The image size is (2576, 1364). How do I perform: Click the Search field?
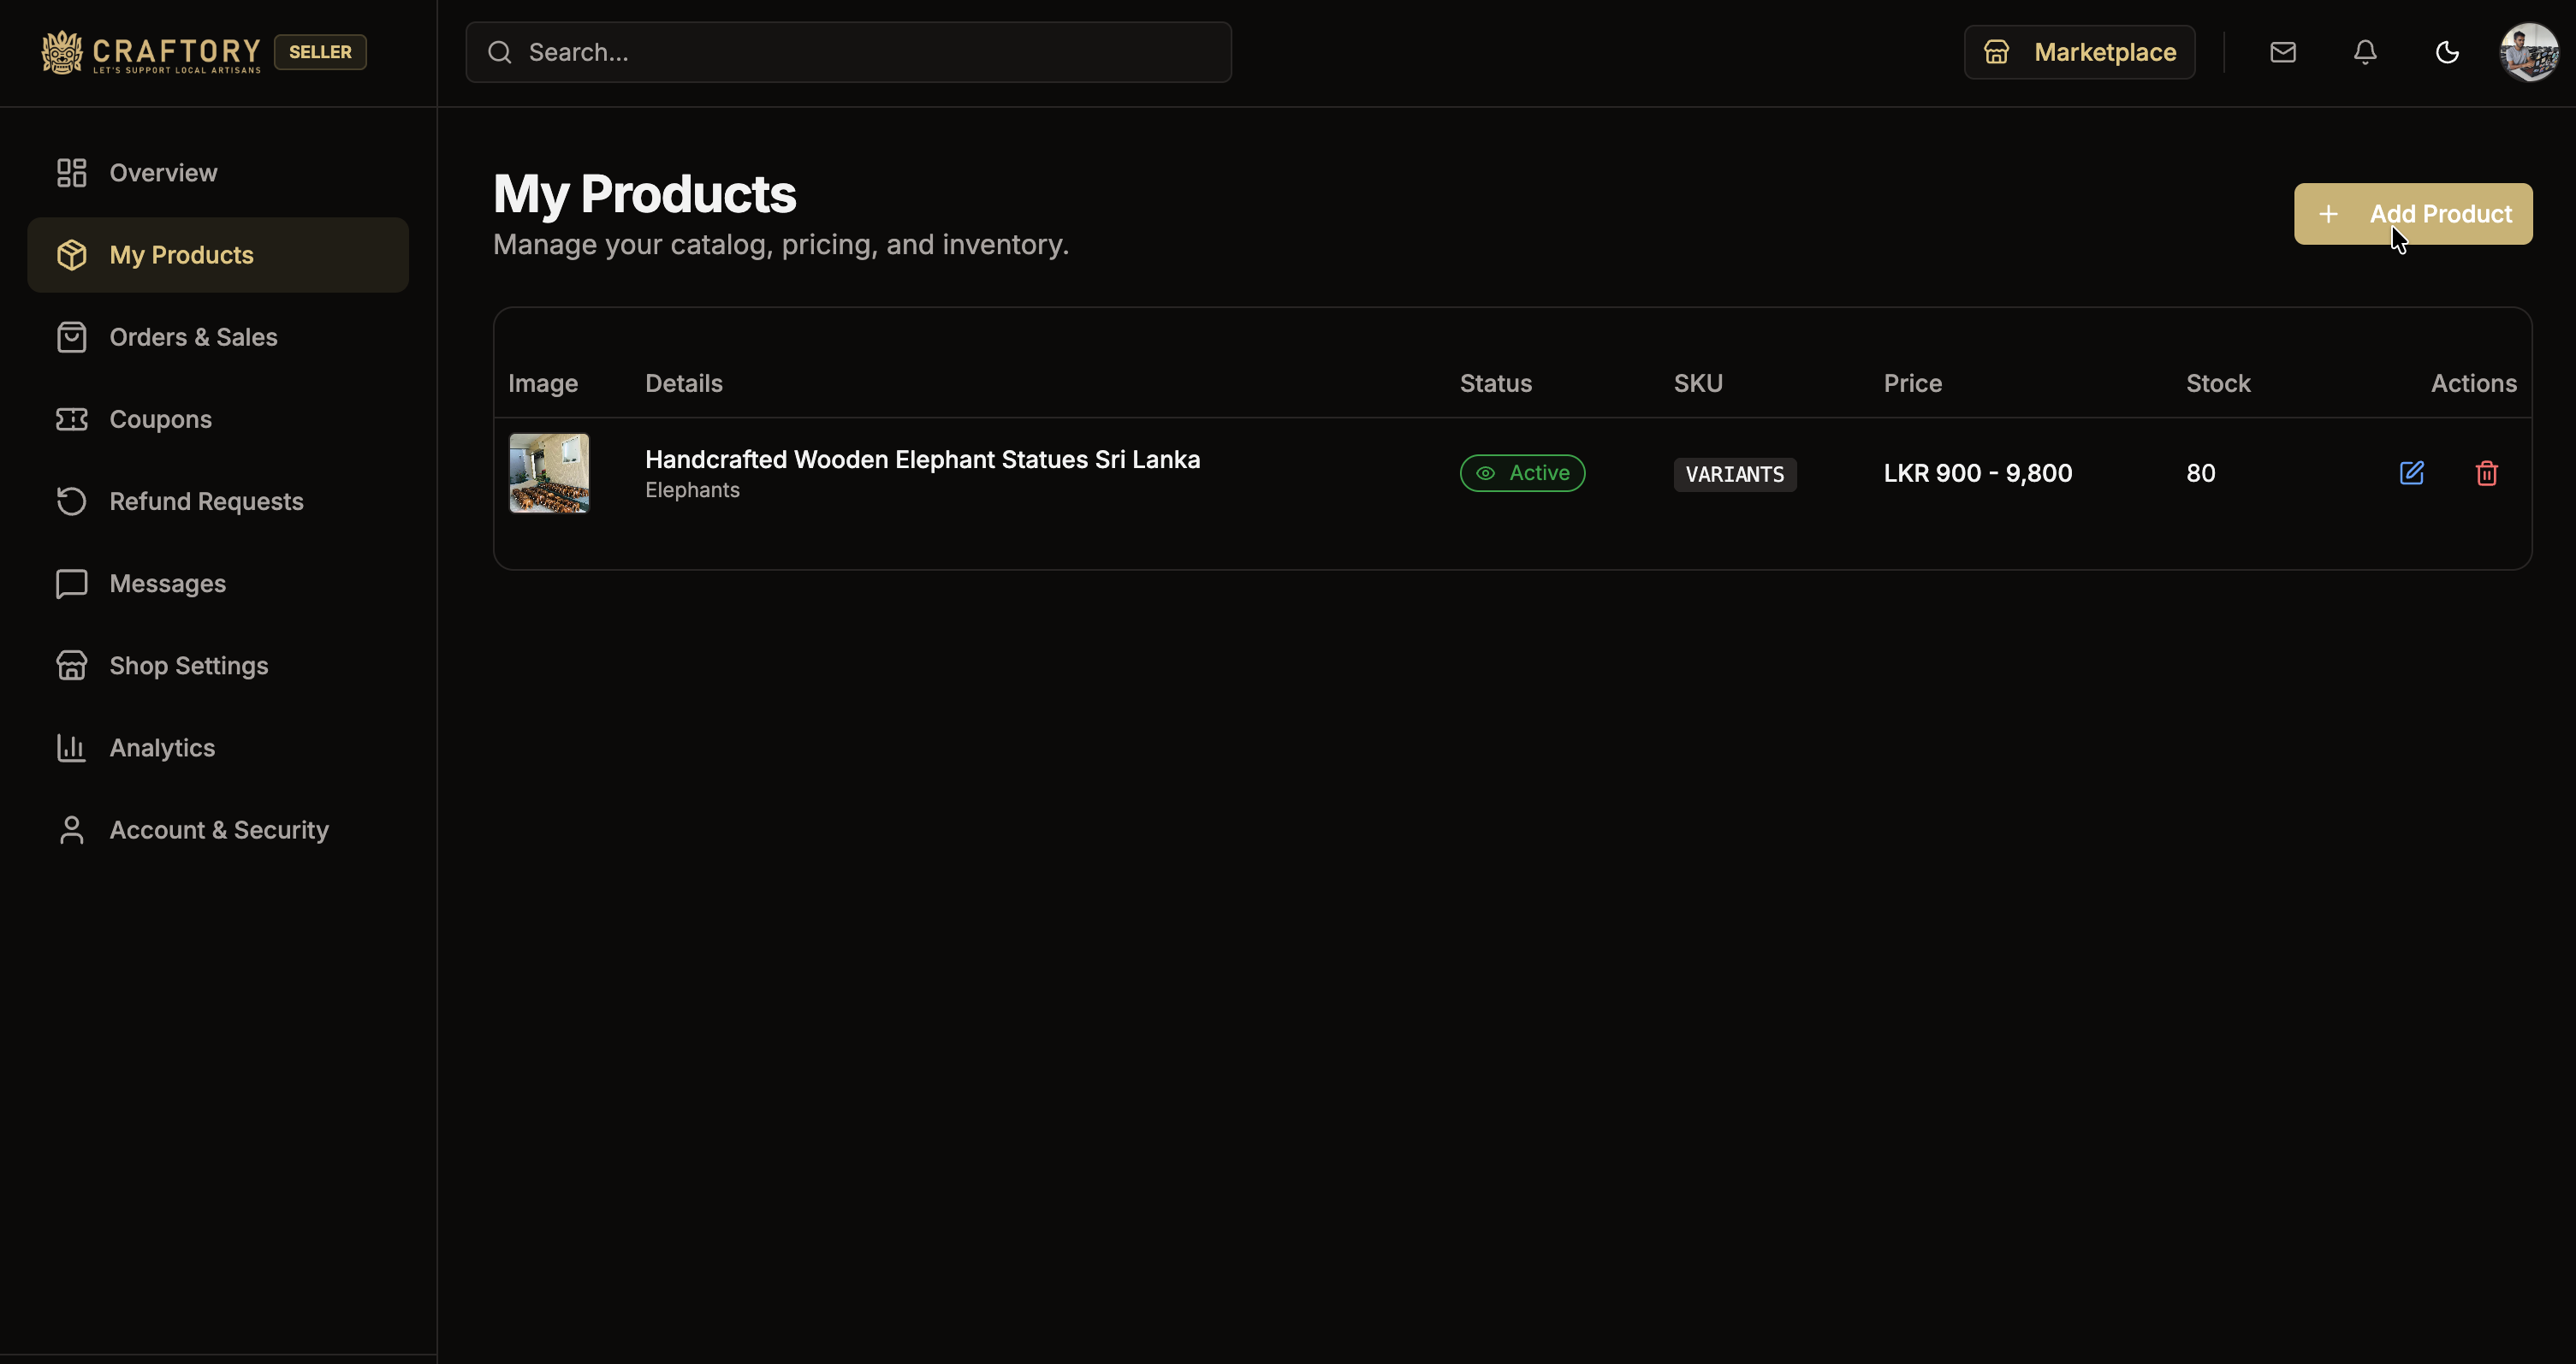(x=848, y=52)
